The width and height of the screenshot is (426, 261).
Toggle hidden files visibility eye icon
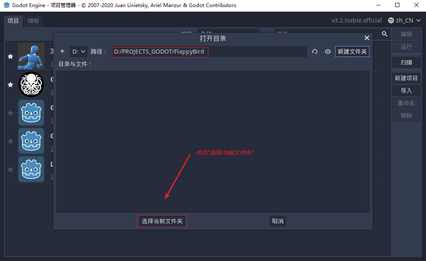tap(328, 52)
